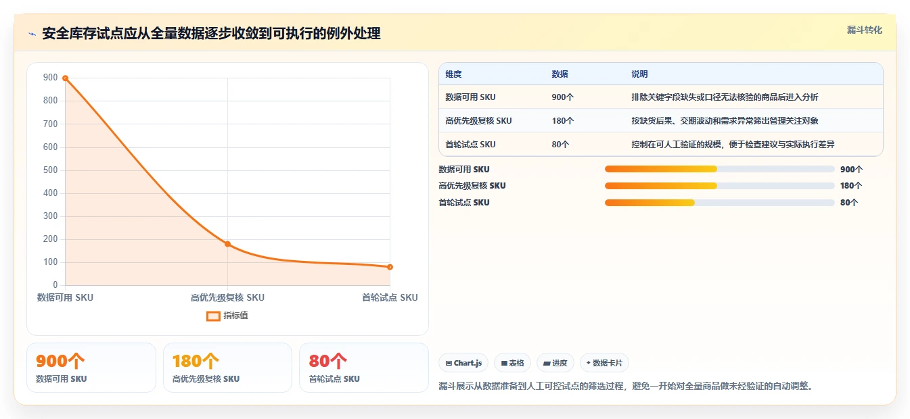Click the 漏斗转化 label at top right
The height and width of the screenshot is (419, 910).
pos(865,30)
